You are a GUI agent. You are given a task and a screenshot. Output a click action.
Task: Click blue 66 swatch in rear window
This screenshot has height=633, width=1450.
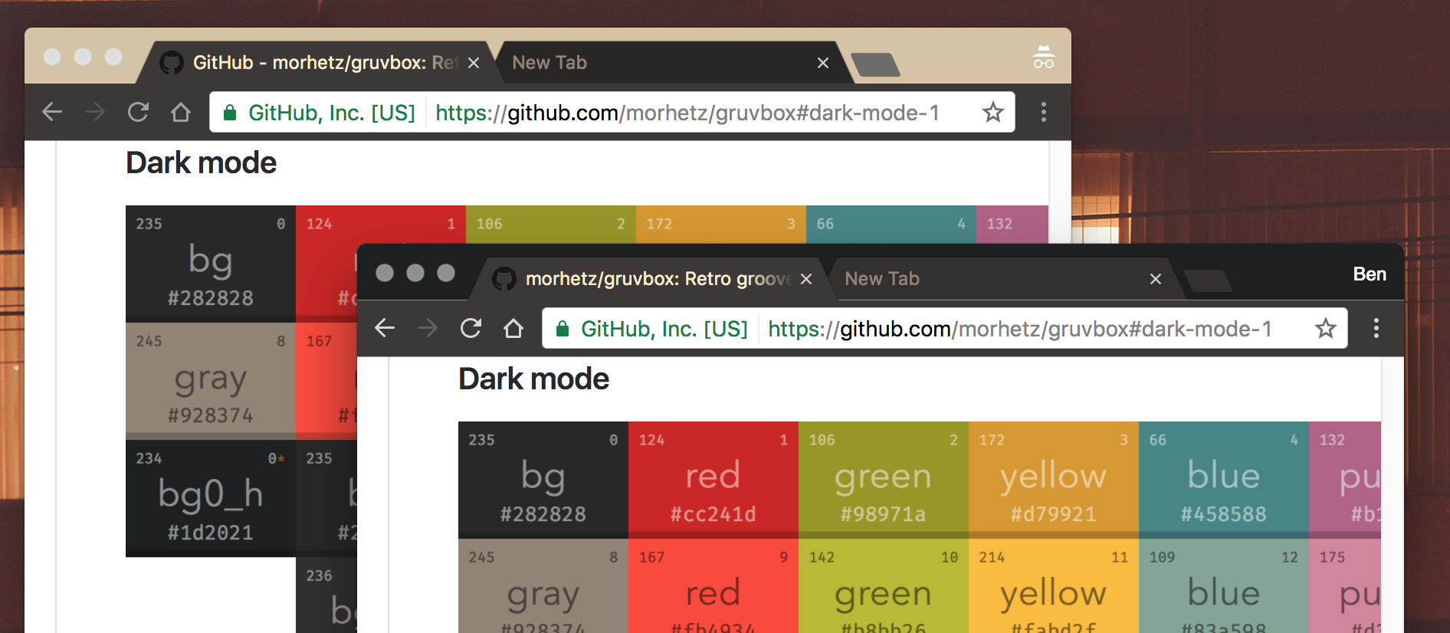click(x=891, y=224)
